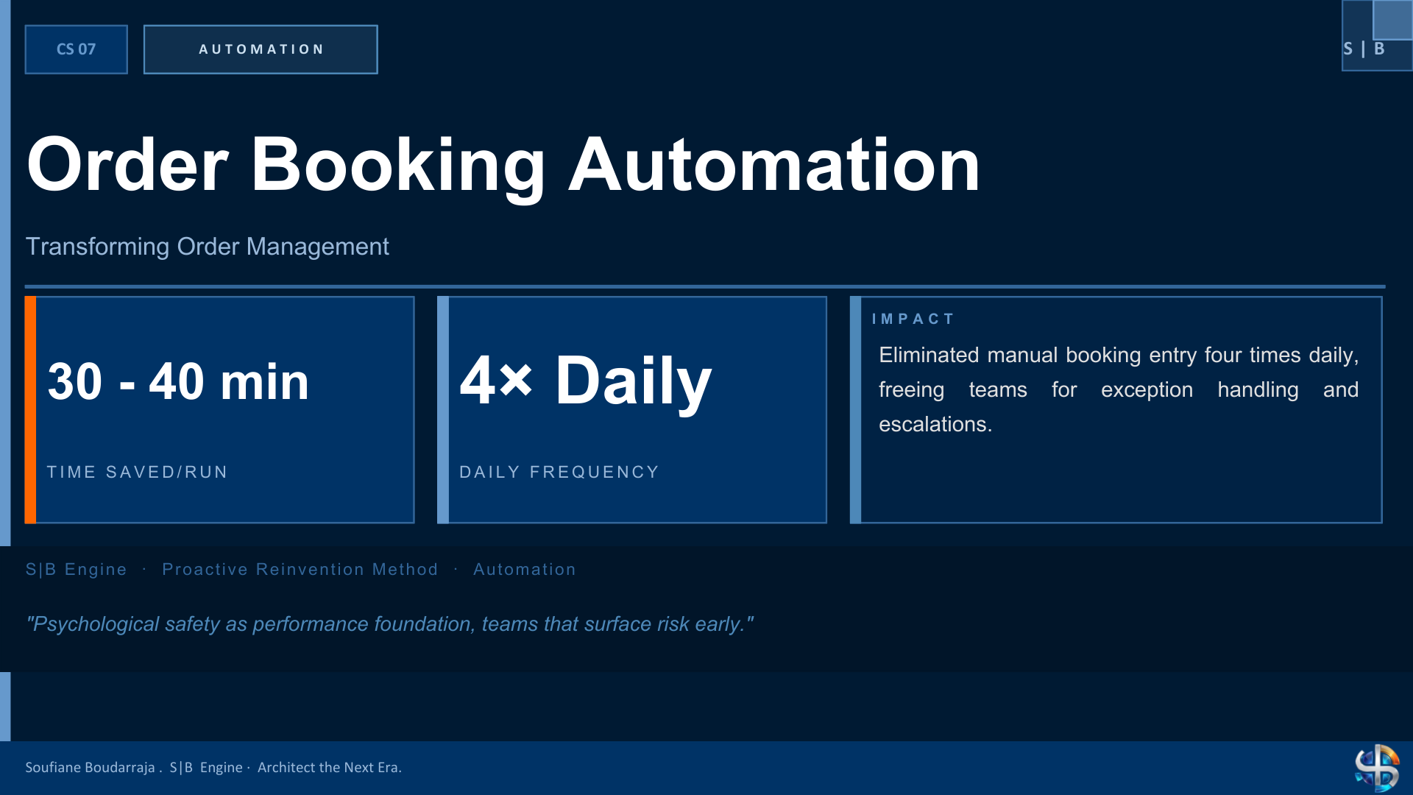Image resolution: width=1413 pixels, height=795 pixels.
Task: Select the TIME SAVED/RUN label
Action: pos(138,472)
